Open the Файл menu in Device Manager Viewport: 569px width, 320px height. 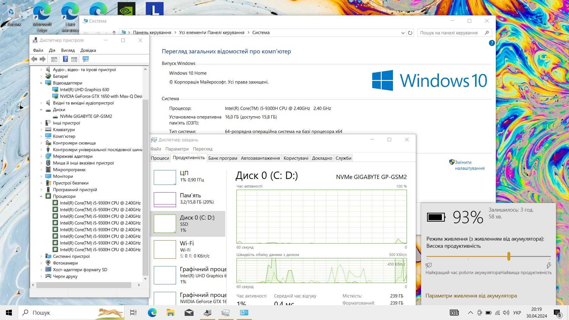[x=38, y=50]
